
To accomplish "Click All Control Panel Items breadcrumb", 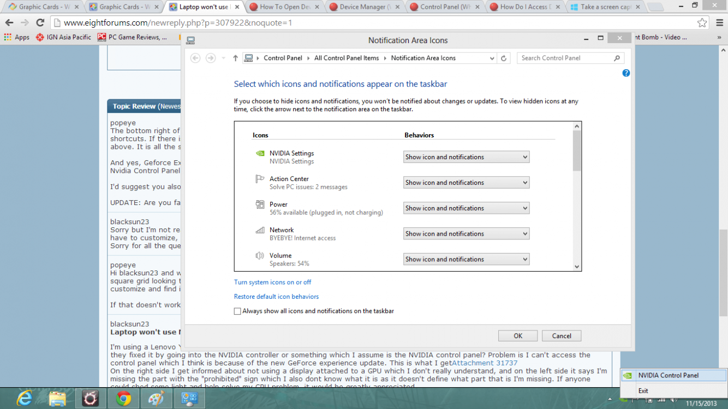I will tap(347, 58).
